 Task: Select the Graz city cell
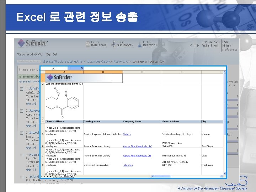[212, 153]
